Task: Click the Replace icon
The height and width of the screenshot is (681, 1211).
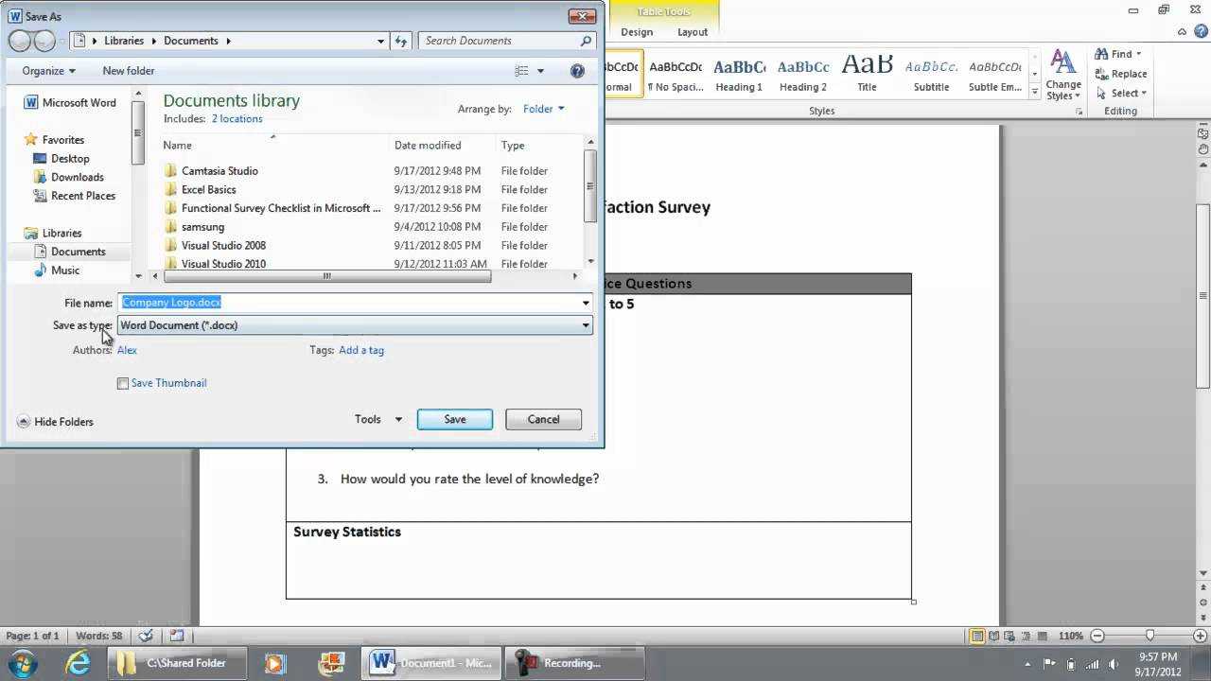Action: coord(1126,74)
